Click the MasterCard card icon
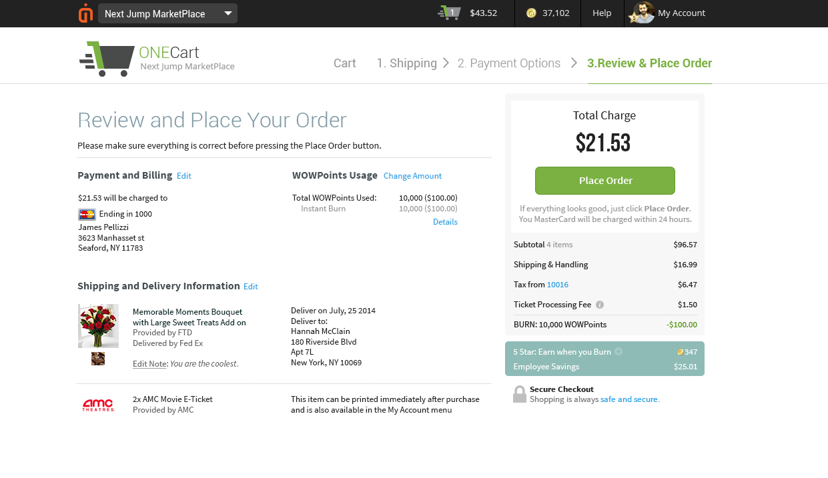This screenshot has height=478, width=828. tap(87, 214)
